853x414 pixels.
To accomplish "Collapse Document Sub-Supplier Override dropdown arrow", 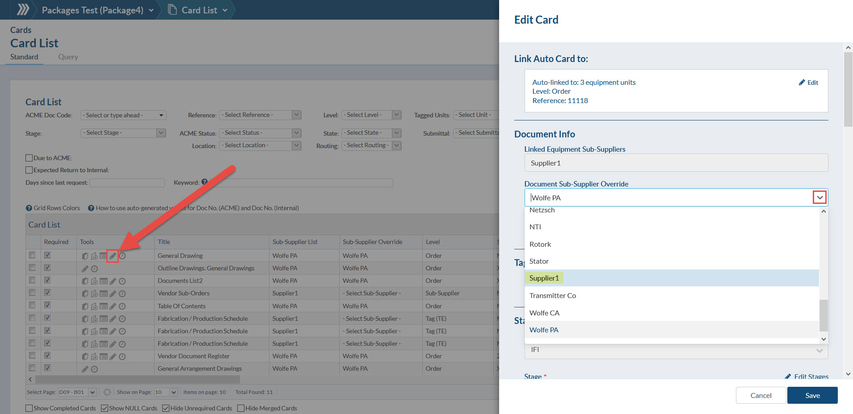I will 819,197.
